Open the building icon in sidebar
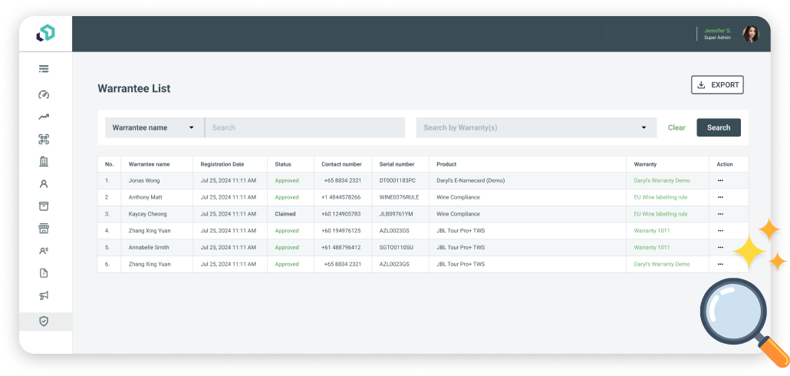 pos(44,161)
